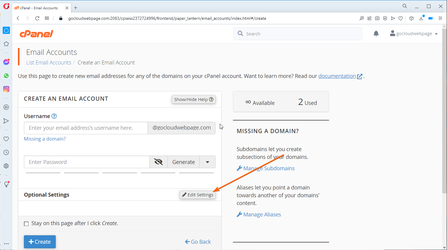Viewport: 447px width, 250px height.
Task: Open the speed dial grid icon
Action: [47, 18]
